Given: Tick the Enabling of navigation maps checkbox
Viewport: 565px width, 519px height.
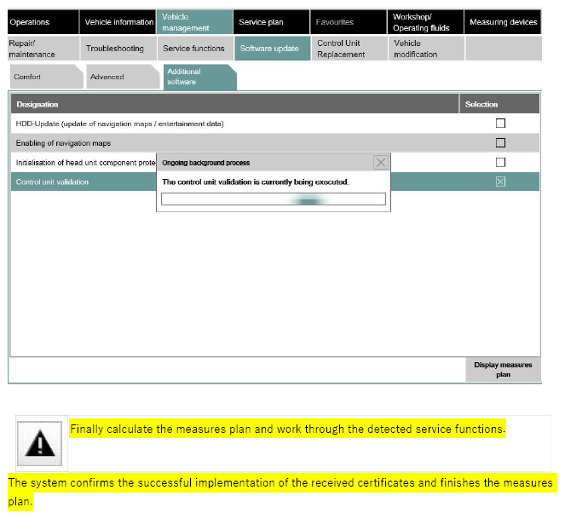Looking at the screenshot, I should [500, 142].
